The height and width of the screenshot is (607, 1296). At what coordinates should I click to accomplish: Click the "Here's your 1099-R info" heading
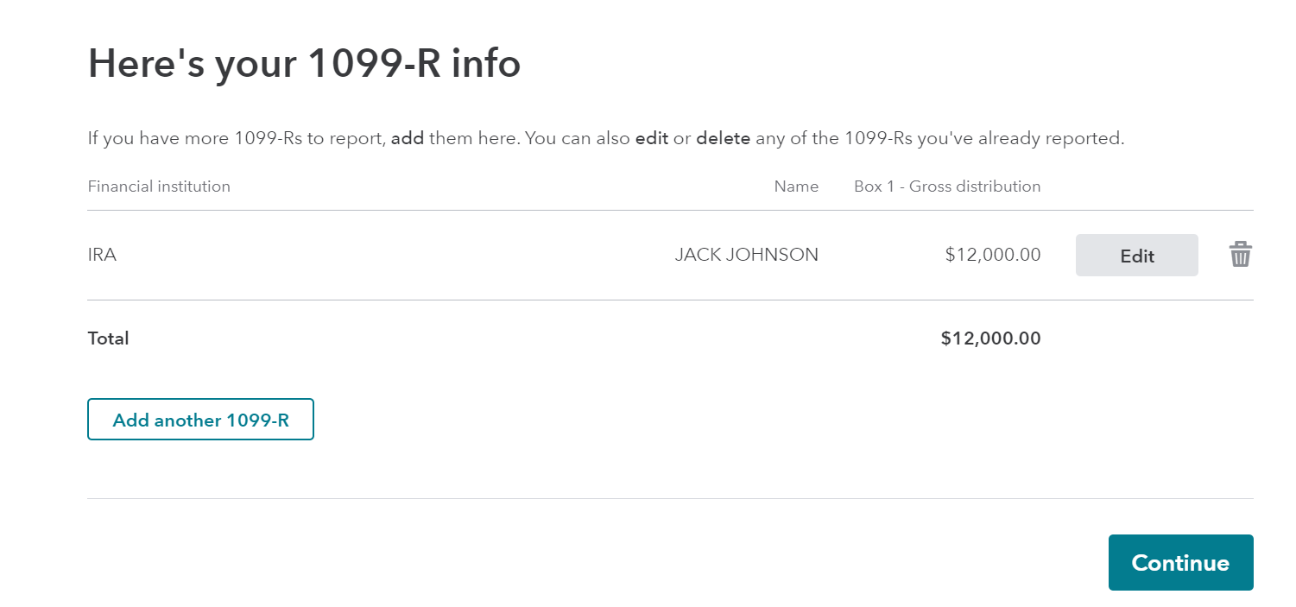304,63
